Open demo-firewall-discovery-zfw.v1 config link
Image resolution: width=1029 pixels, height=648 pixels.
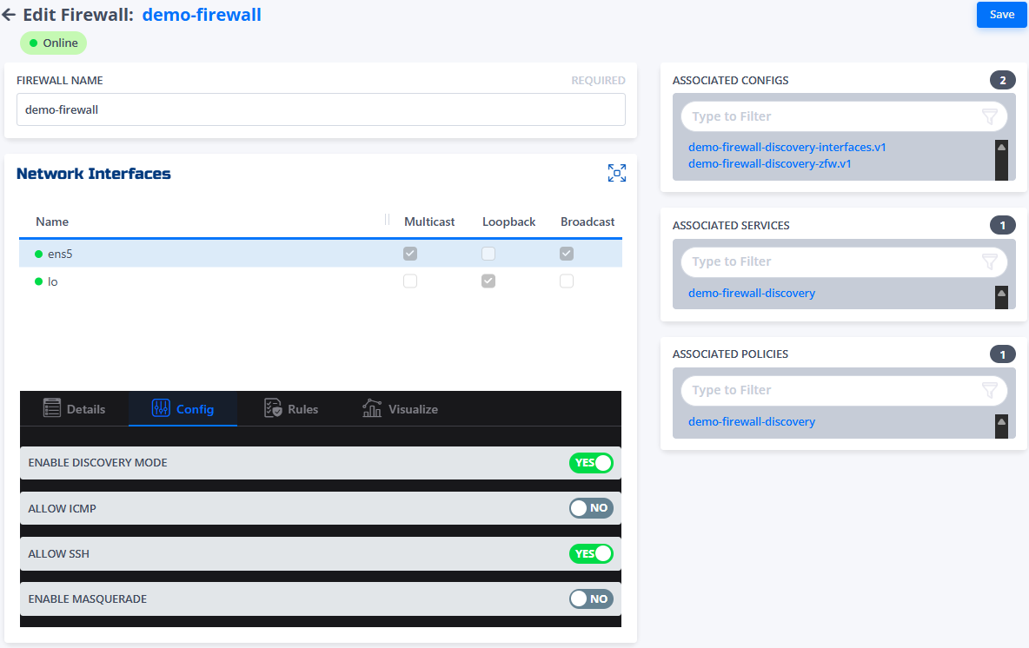point(769,164)
